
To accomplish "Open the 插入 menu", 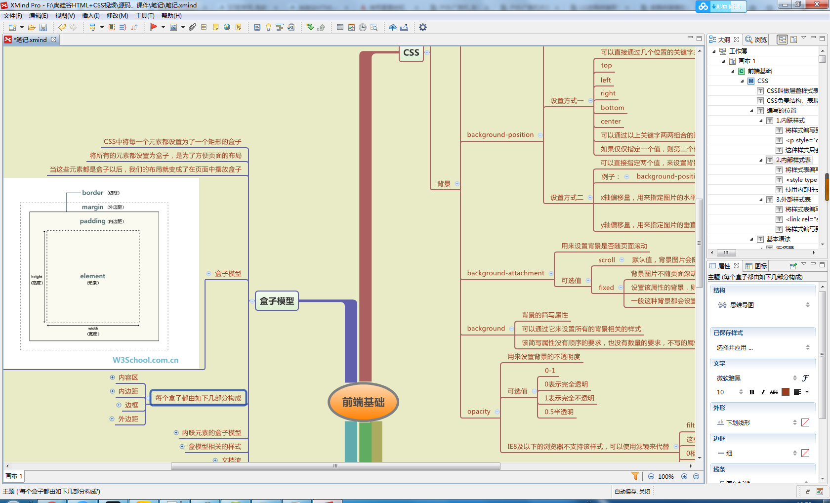I will coord(90,16).
